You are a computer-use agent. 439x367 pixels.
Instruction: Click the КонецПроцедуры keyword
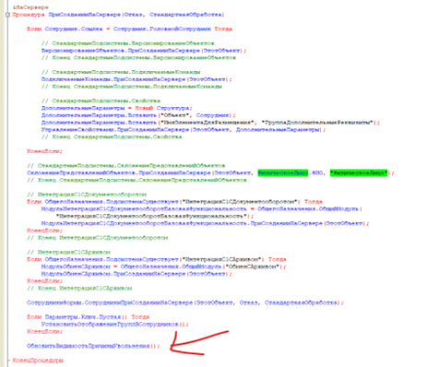tap(38, 361)
